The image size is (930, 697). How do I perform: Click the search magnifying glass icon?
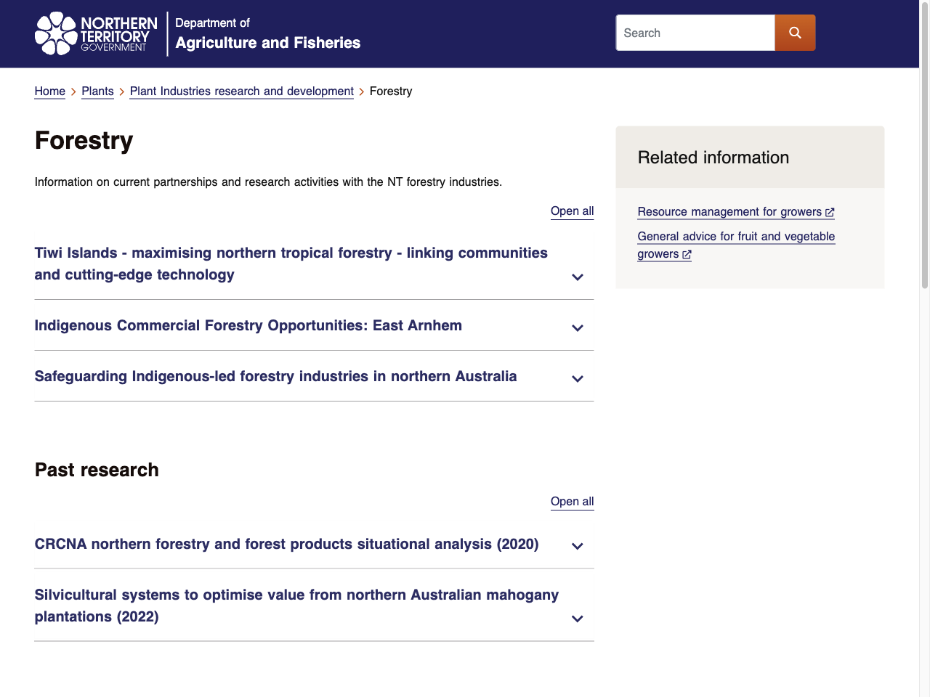pos(795,32)
